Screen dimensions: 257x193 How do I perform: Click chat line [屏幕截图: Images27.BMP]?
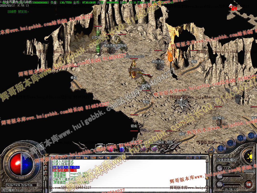(71, 176)
